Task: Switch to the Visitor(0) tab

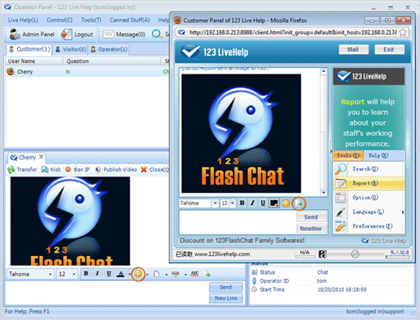Action: [x=71, y=49]
